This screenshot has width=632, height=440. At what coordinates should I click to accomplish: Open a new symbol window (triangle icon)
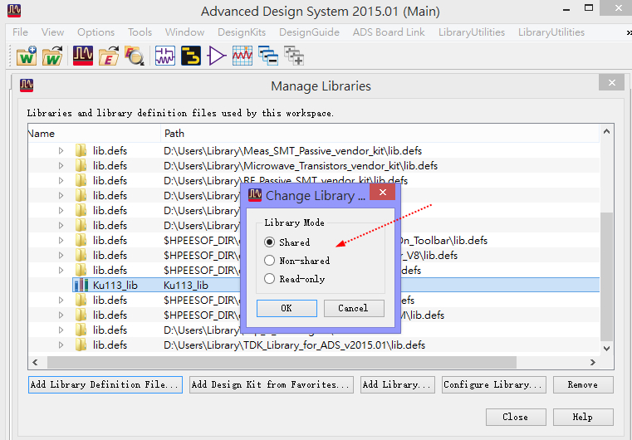pos(217,56)
